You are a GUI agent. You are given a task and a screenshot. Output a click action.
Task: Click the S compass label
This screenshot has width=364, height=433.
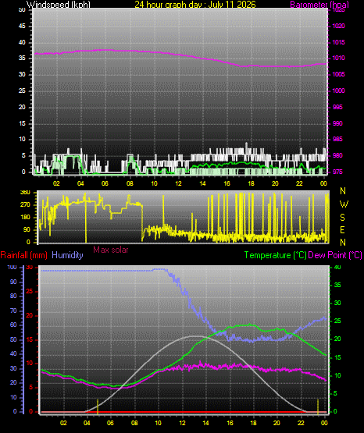(x=342, y=218)
